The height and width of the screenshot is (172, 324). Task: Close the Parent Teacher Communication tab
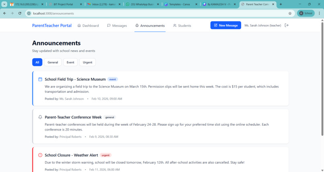tap(273, 4)
